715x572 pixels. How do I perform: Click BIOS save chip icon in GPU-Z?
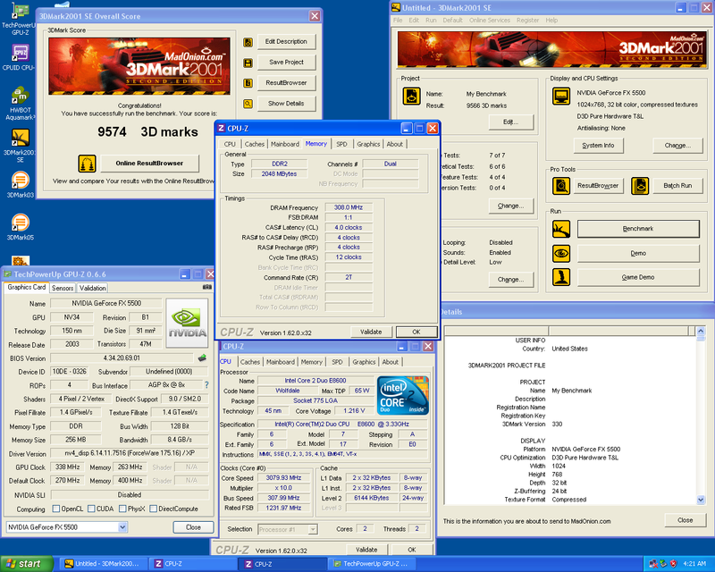point(203,358)
